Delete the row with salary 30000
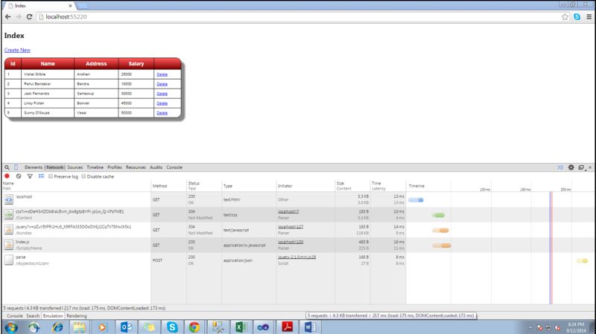596x334 pixels. 162,94
